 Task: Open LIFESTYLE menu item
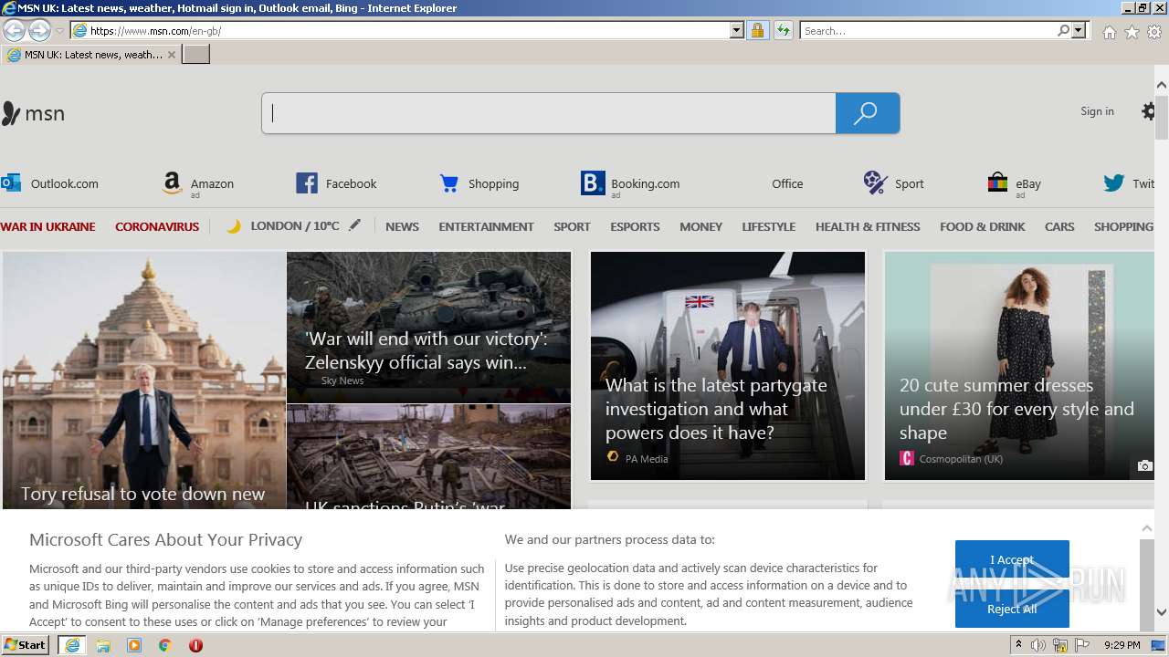pyautogui.click(x=768, y=226)
